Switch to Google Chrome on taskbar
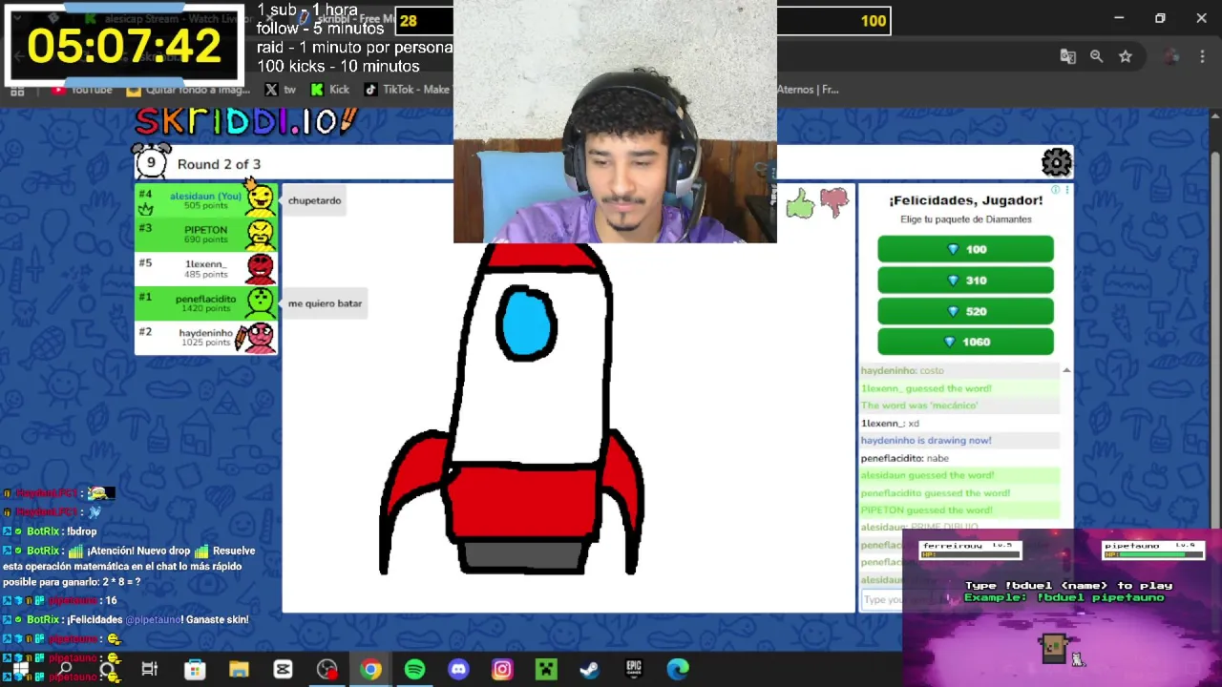1222x687 pixels. tap(370, 669)
